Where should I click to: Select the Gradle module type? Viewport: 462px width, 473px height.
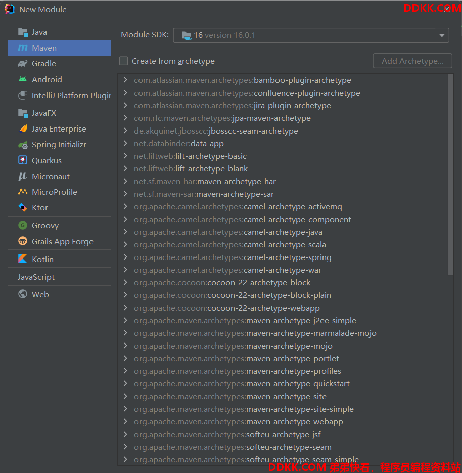tap(59, 64)
